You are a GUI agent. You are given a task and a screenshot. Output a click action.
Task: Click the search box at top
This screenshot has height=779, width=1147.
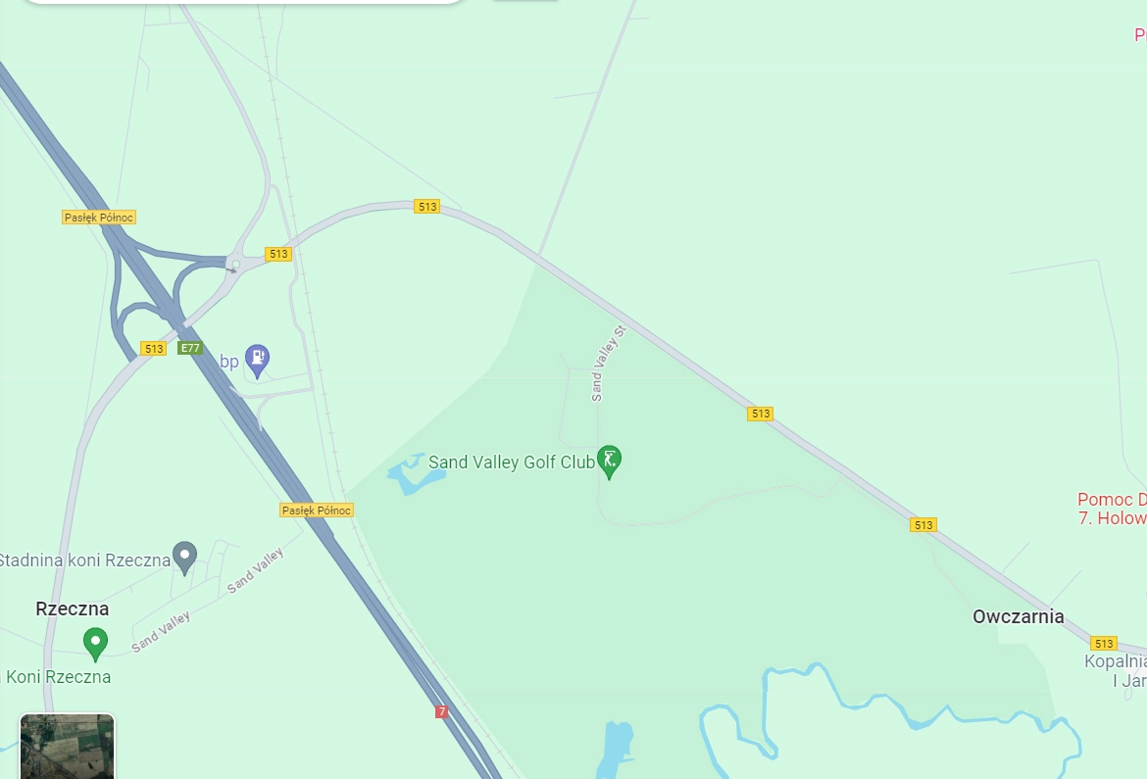point(245,2)
